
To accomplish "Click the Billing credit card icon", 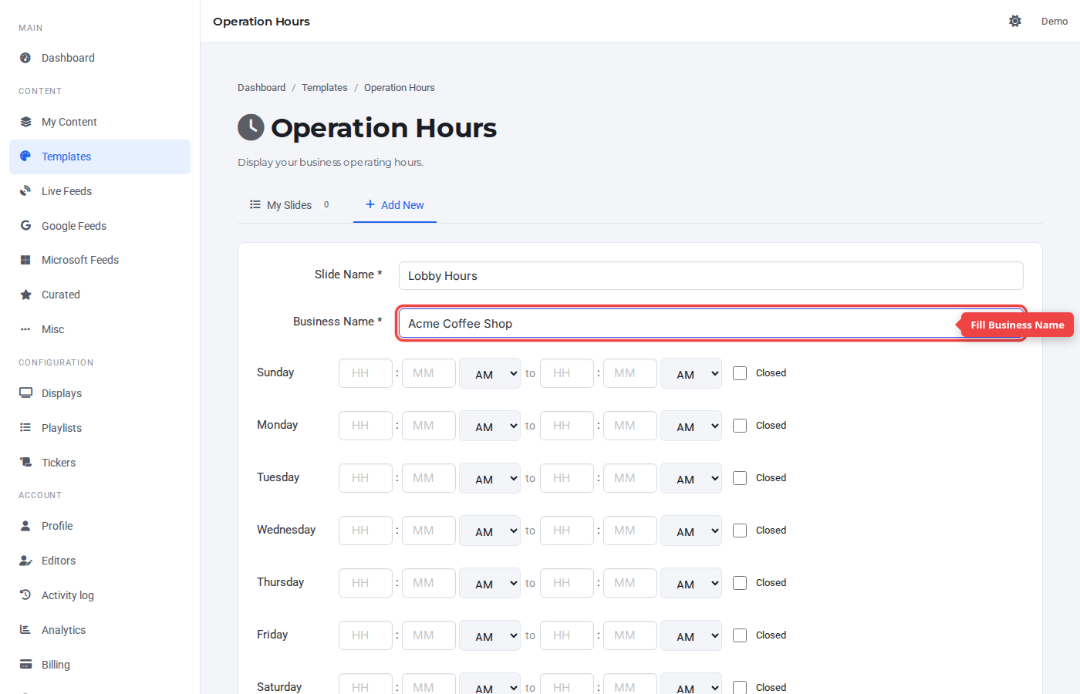I will click(x=25, y=665).
